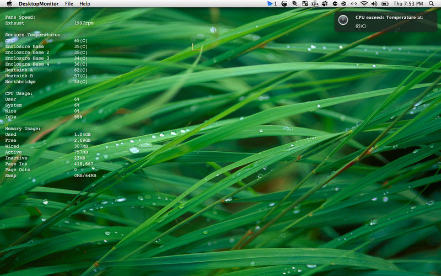
Task: Click the angle brackets menu bar icon
Action: point(354,4)
